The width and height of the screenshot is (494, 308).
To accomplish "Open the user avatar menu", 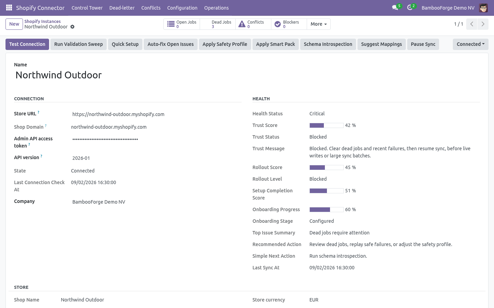I will click(483, 8).
